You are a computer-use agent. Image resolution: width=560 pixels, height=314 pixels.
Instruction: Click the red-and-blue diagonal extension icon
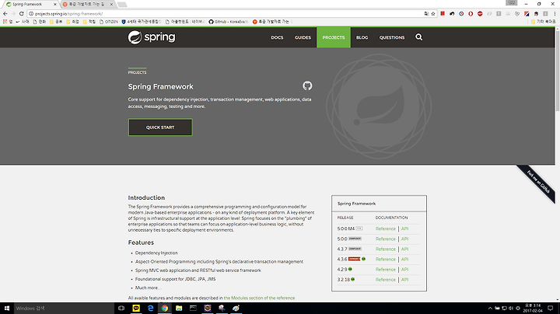527,13
